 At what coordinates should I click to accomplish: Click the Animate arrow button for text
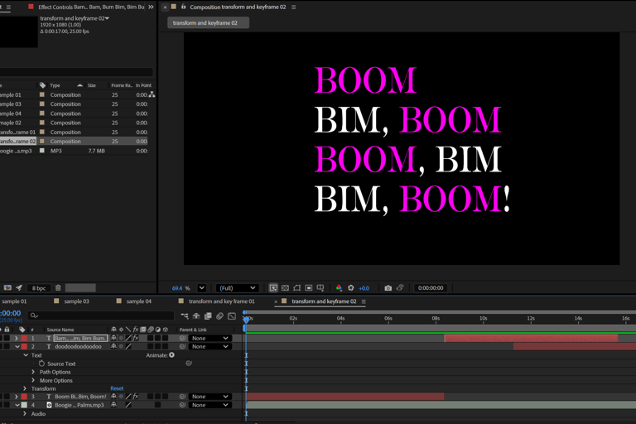pyautogui.click(x=172, y=355)
